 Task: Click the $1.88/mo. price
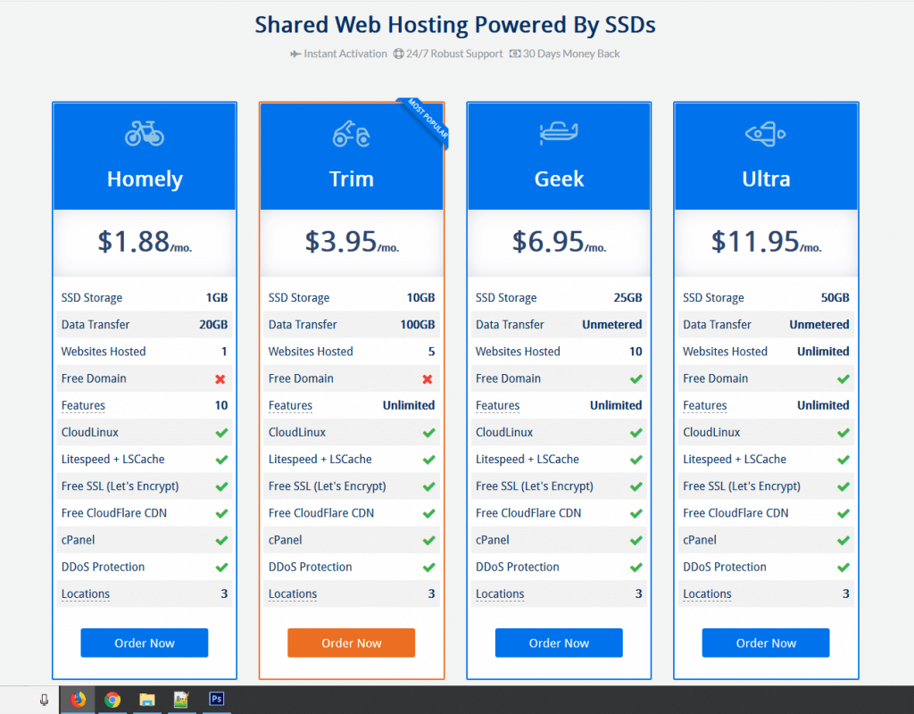pos(145,241)
